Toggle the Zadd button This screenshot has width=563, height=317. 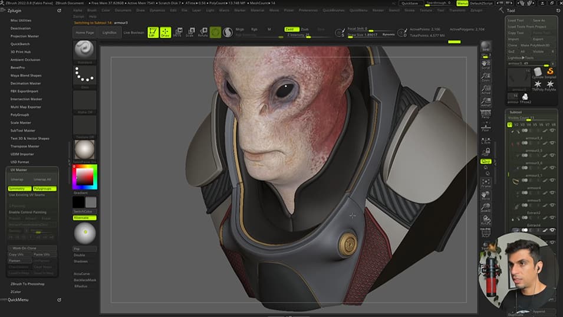pos(291,29)
